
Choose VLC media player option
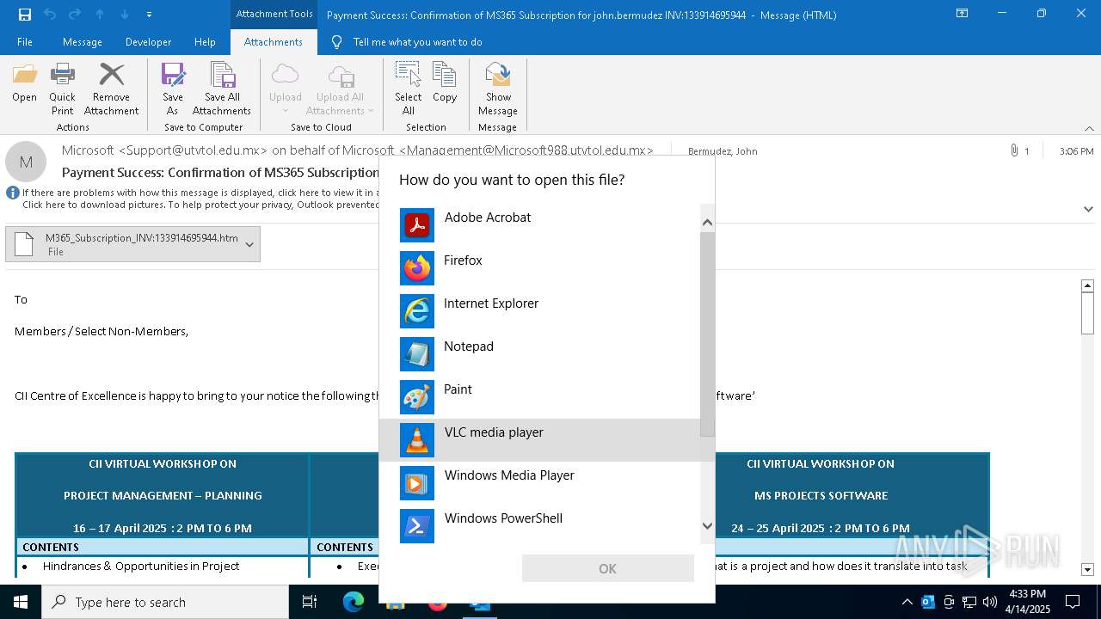[539, 440]
